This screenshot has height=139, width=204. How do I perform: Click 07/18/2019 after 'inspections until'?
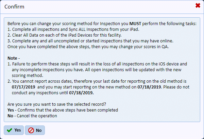(x=81, y=93)
